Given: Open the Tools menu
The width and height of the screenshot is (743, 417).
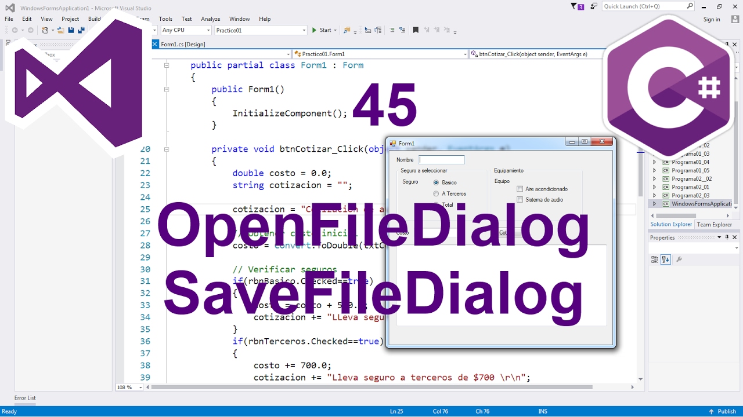Looking at the screenshot, I should point(165,19).
